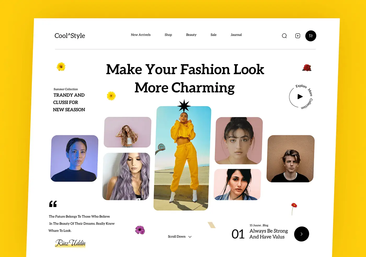This screenshot has width=366, height=257.
Task: Open the Journal nav link
Action: (236, 35)
